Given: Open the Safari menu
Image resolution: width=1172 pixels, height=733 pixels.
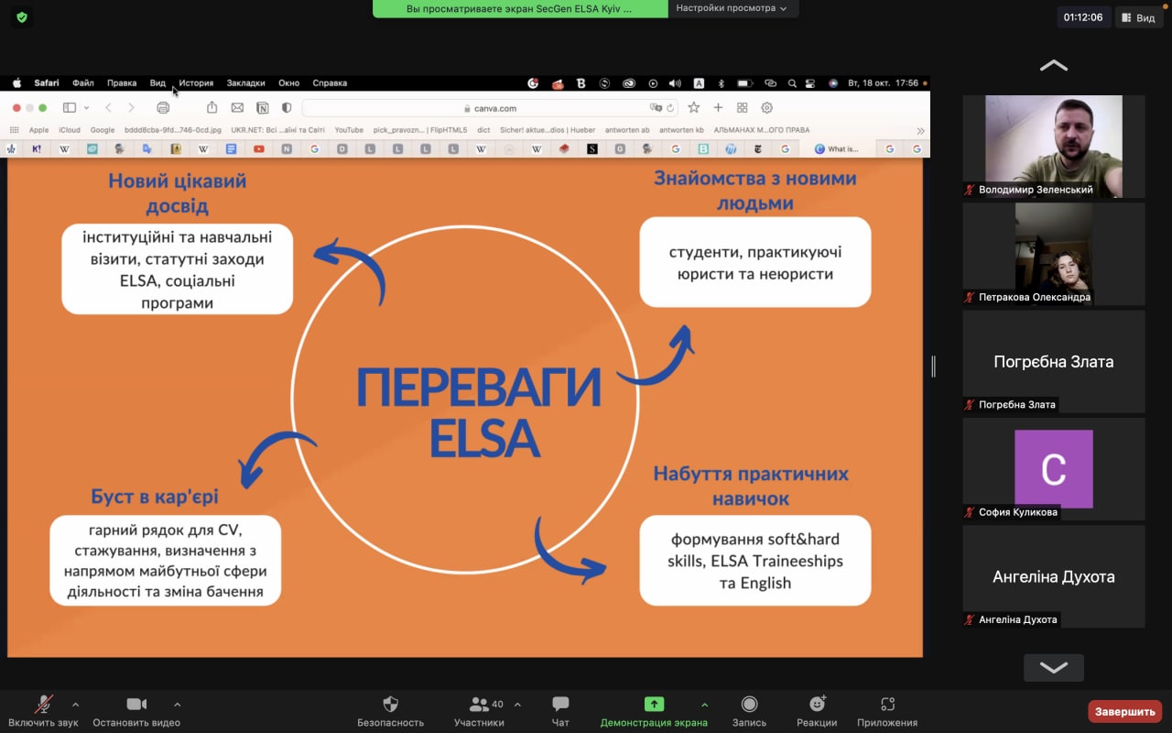Looking at the screenshot, I should 47,82.
